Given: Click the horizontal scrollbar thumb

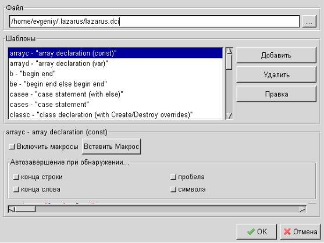Looking at the screenshot, I should point(25,209).
